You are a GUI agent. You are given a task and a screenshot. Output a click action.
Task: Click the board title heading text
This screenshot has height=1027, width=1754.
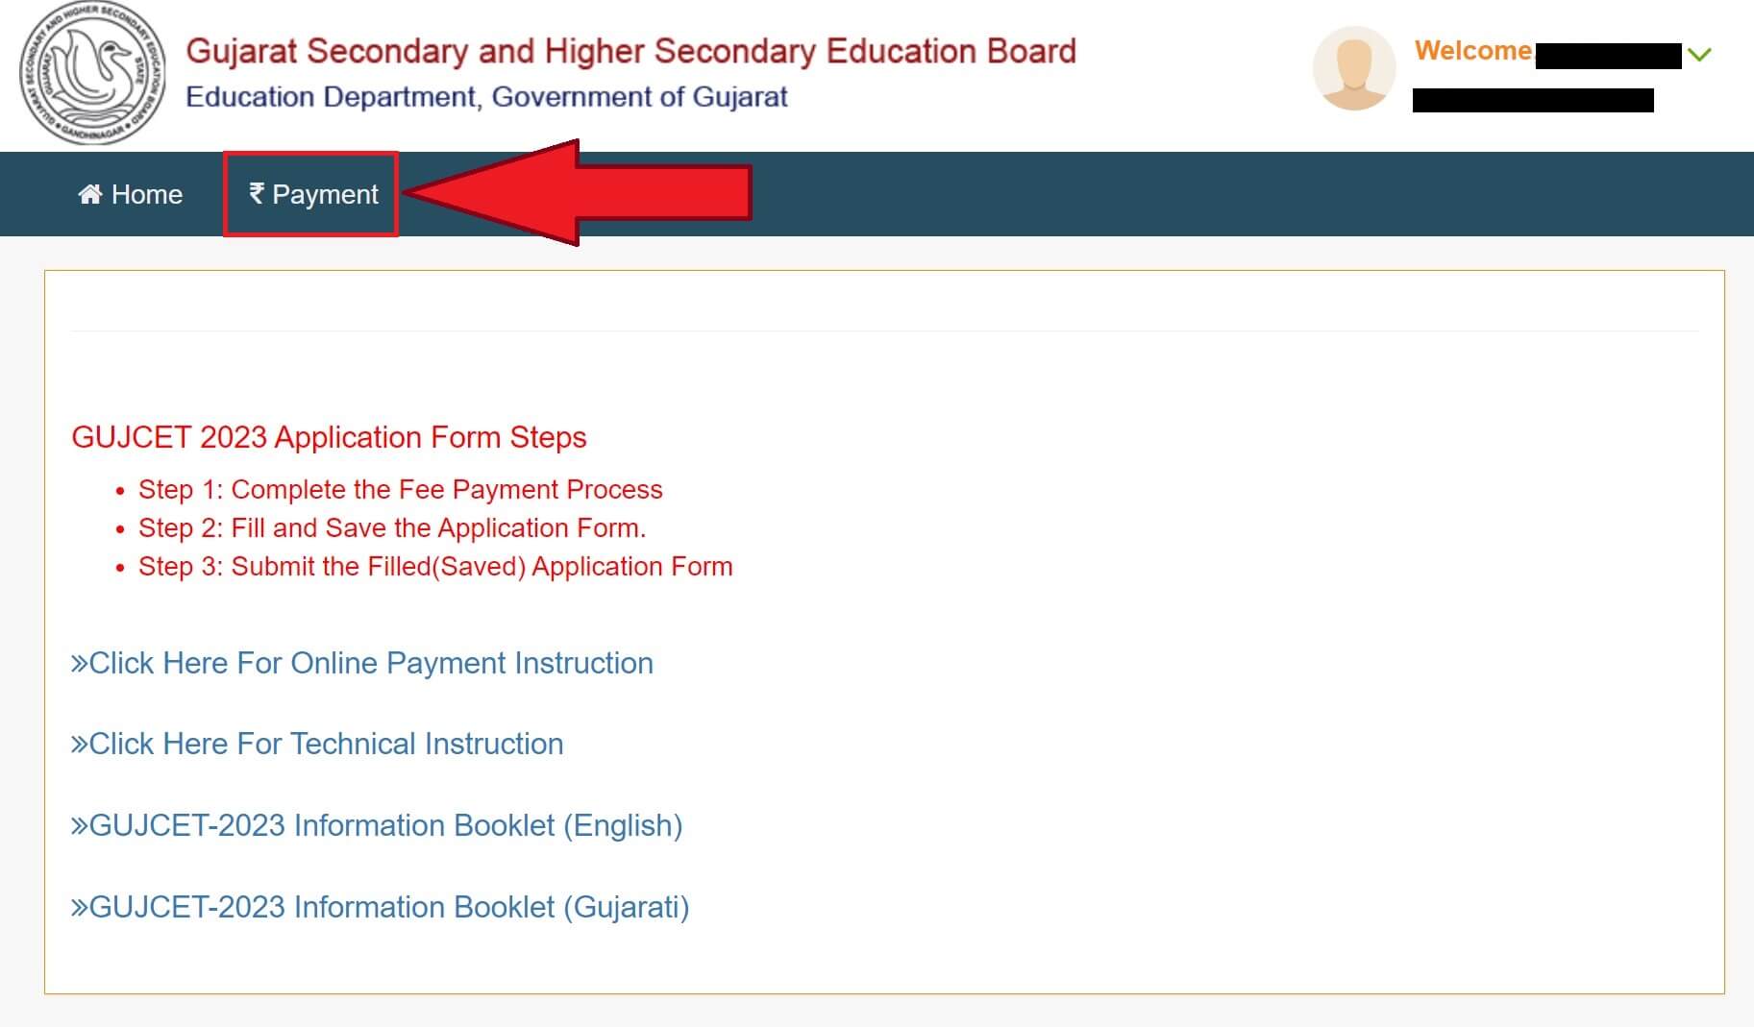(x=630, y=51)
